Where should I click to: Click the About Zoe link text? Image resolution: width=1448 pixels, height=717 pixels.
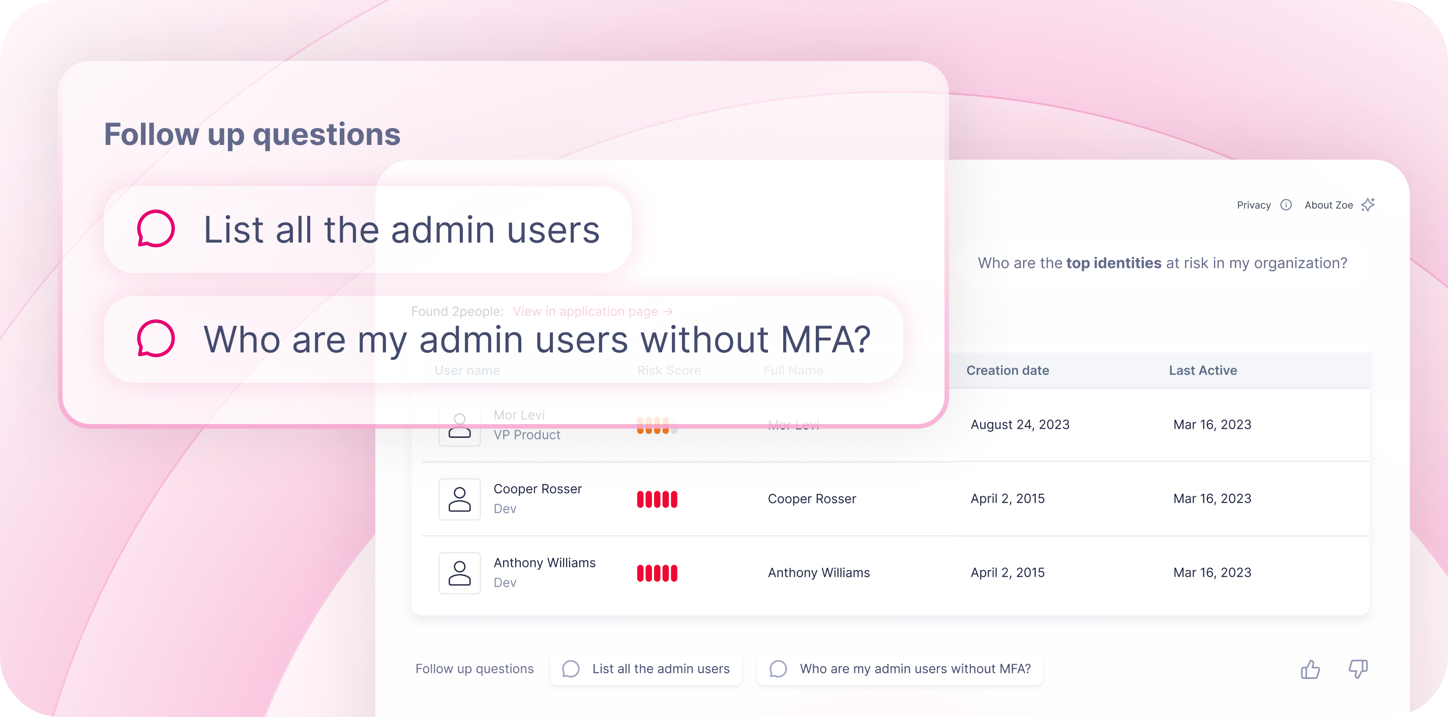[1328, 205]
